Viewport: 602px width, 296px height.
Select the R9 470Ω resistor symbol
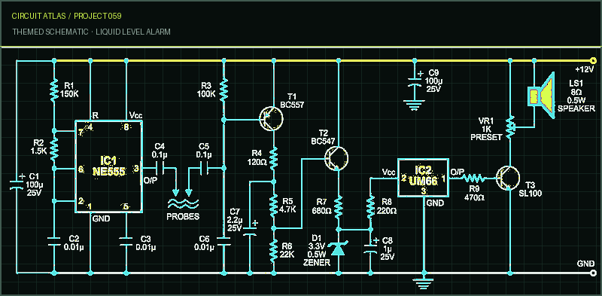tap(473, 178)
